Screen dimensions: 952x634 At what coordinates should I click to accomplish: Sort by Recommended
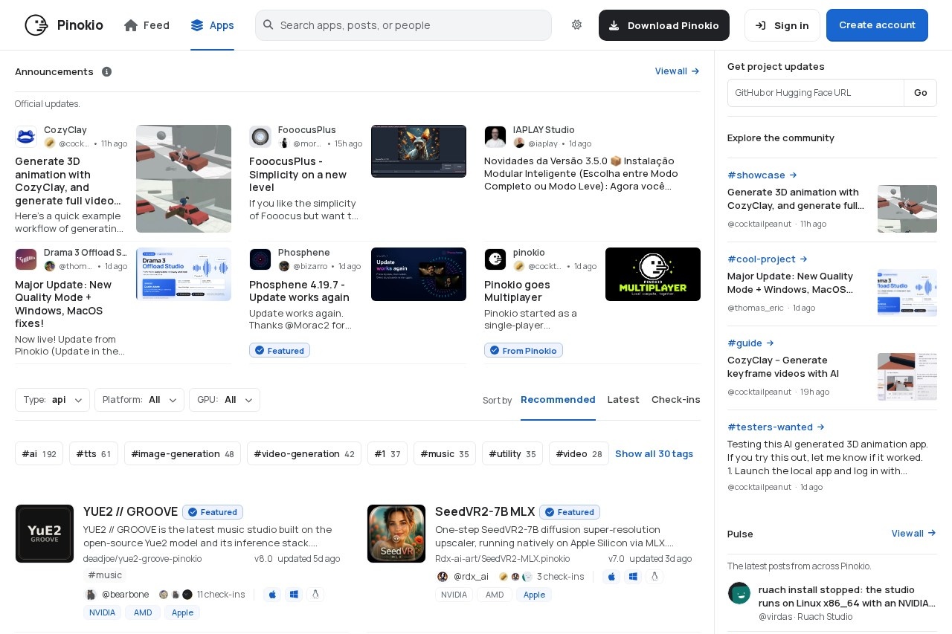point(558,400)
